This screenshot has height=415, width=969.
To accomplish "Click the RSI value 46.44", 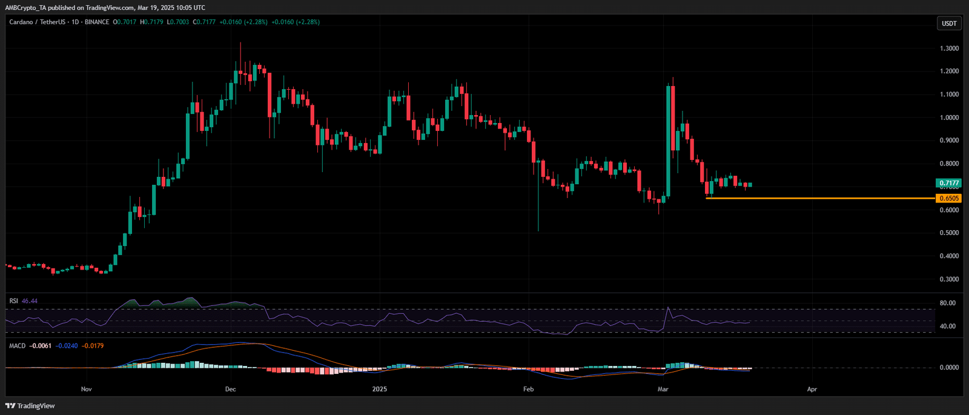I will click(30, 301).
